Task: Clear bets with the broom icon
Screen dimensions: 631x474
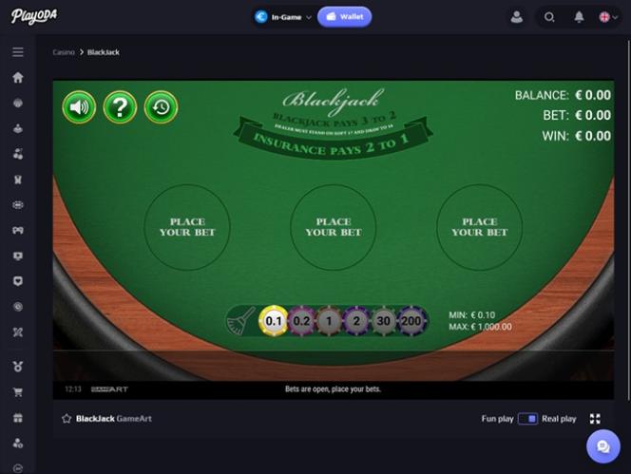Action: click(x=241, y=321)
